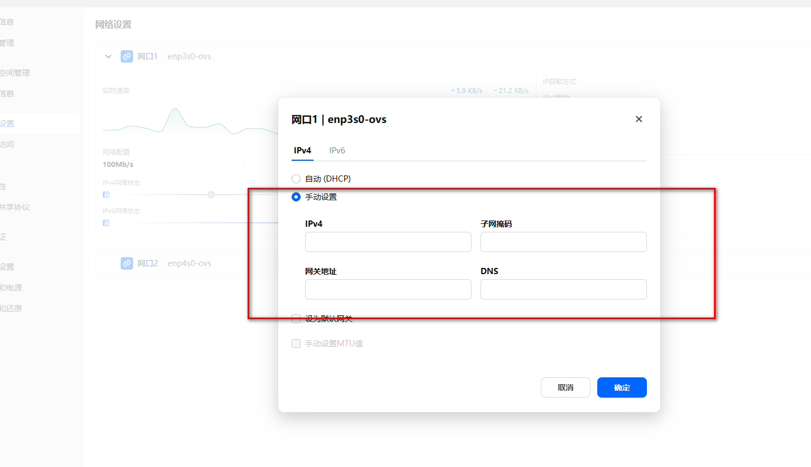Viewport: 811px width, 467px height.
Task: Select the 自动 (DHCP) radio option
Action: pyautogui.click(x=296, y=179)
